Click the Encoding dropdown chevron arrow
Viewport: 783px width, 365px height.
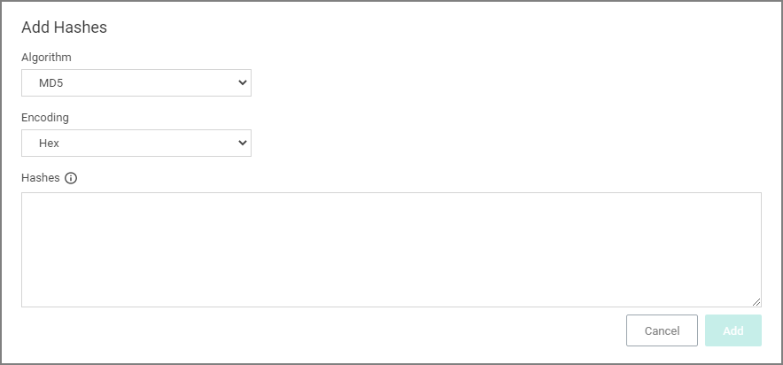(x=242, y=143)
